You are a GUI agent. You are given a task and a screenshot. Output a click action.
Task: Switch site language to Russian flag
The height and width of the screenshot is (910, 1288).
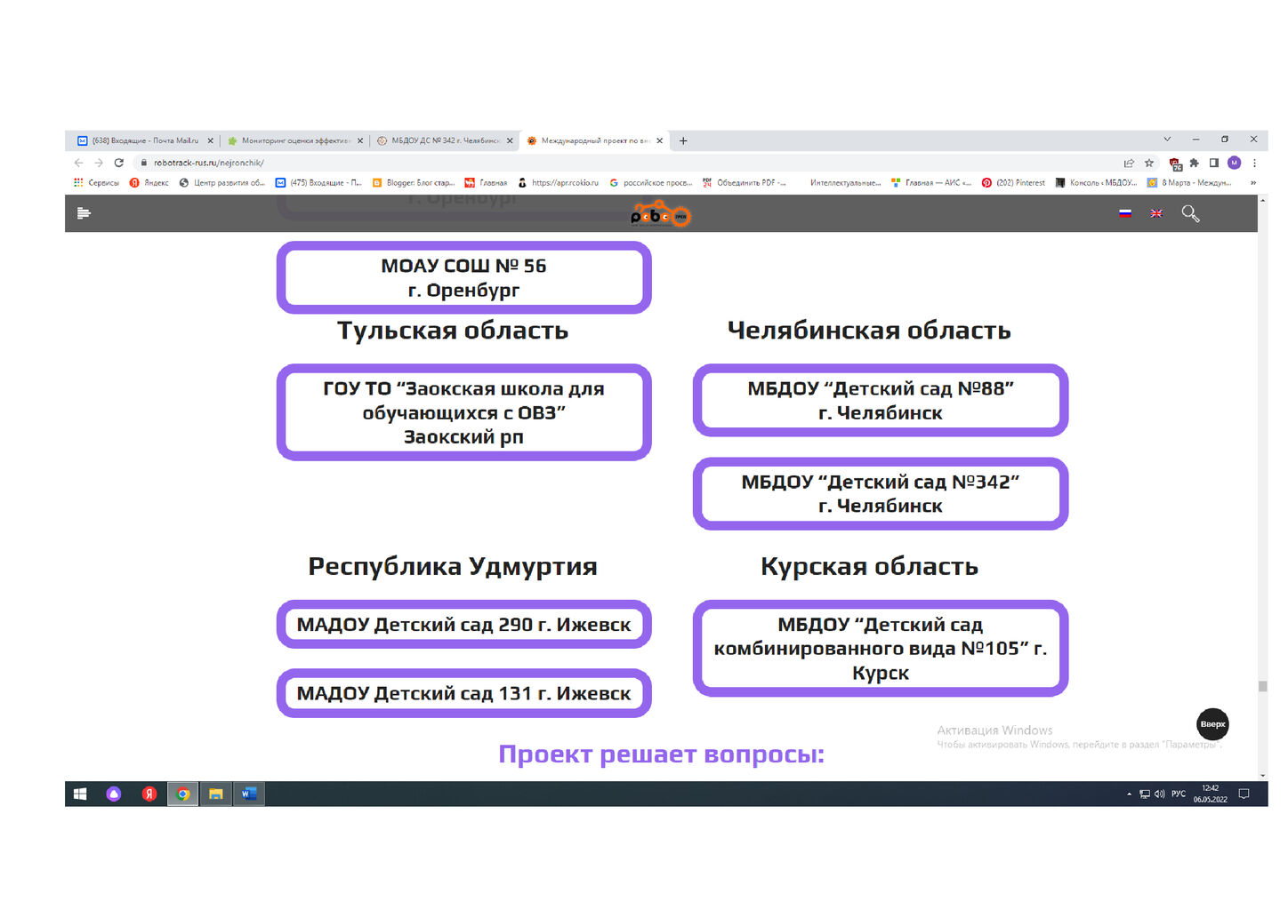tap(1125, 213)
